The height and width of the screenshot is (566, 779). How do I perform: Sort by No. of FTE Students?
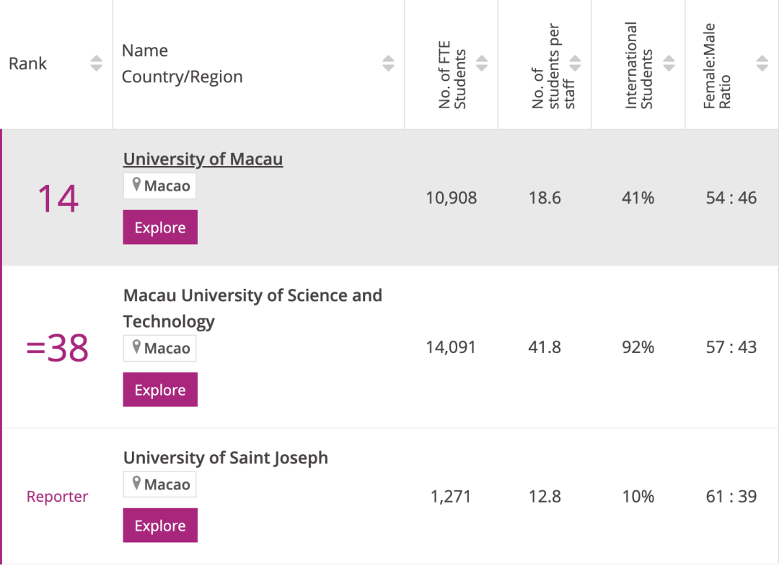[x=482, y=64]
